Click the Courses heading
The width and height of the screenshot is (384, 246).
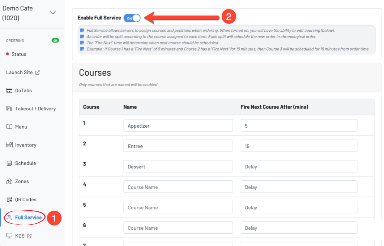tap(95, 73)
